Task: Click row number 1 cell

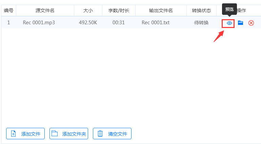Action: (x=9, y=23)
